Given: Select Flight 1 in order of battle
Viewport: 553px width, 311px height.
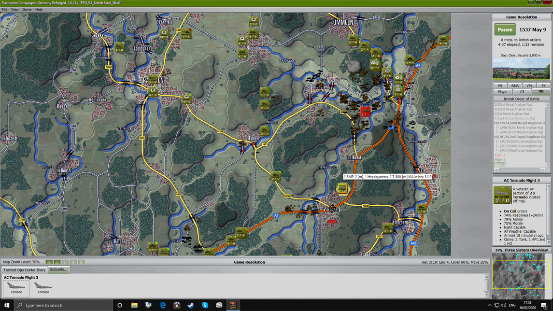Looking at the screenshot, I should click(x=500, y=155).
